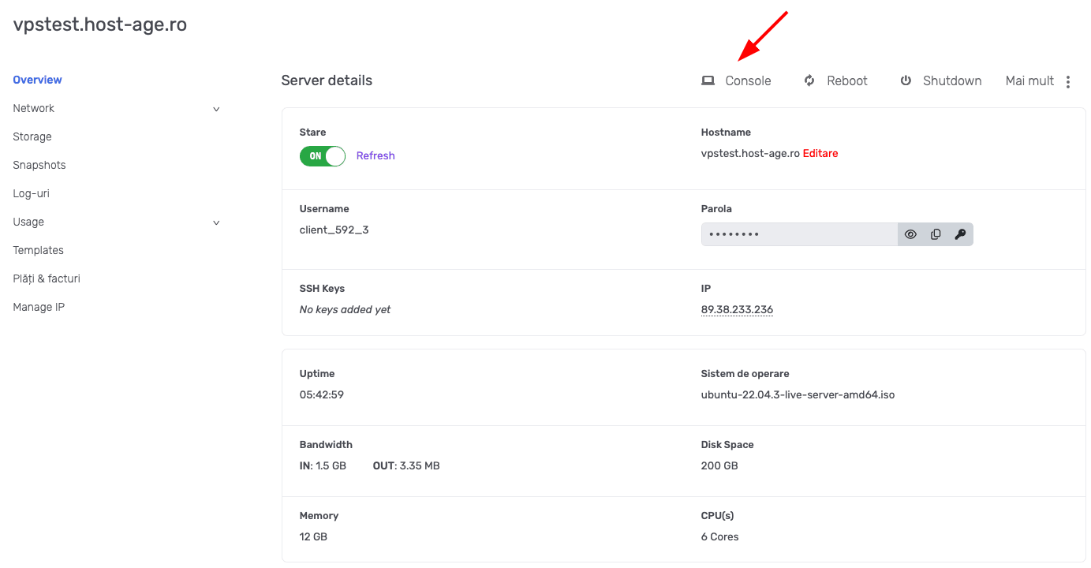Click the masked Parola password field
Image resolution: width=1091 pixels, height=568 pixels.
798,234
